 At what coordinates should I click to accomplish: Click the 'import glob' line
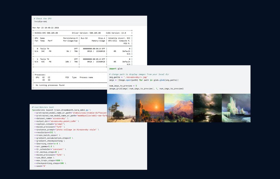pos(116,68)
